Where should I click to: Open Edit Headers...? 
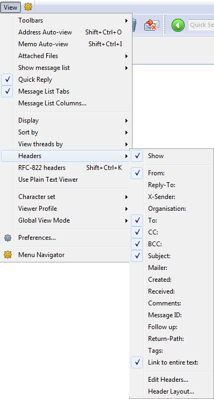(172, 380)
